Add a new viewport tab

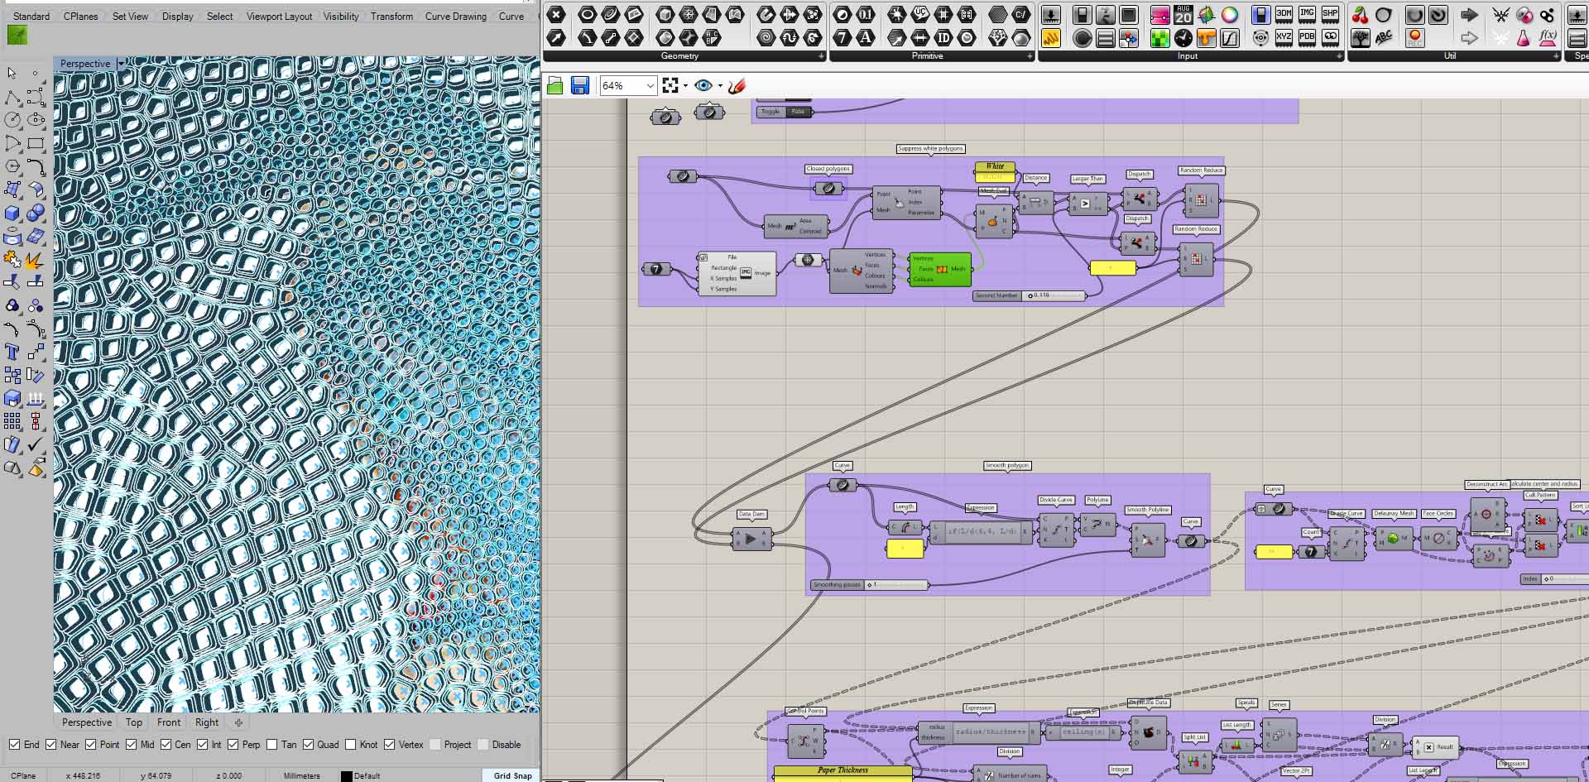pos(238,722)
